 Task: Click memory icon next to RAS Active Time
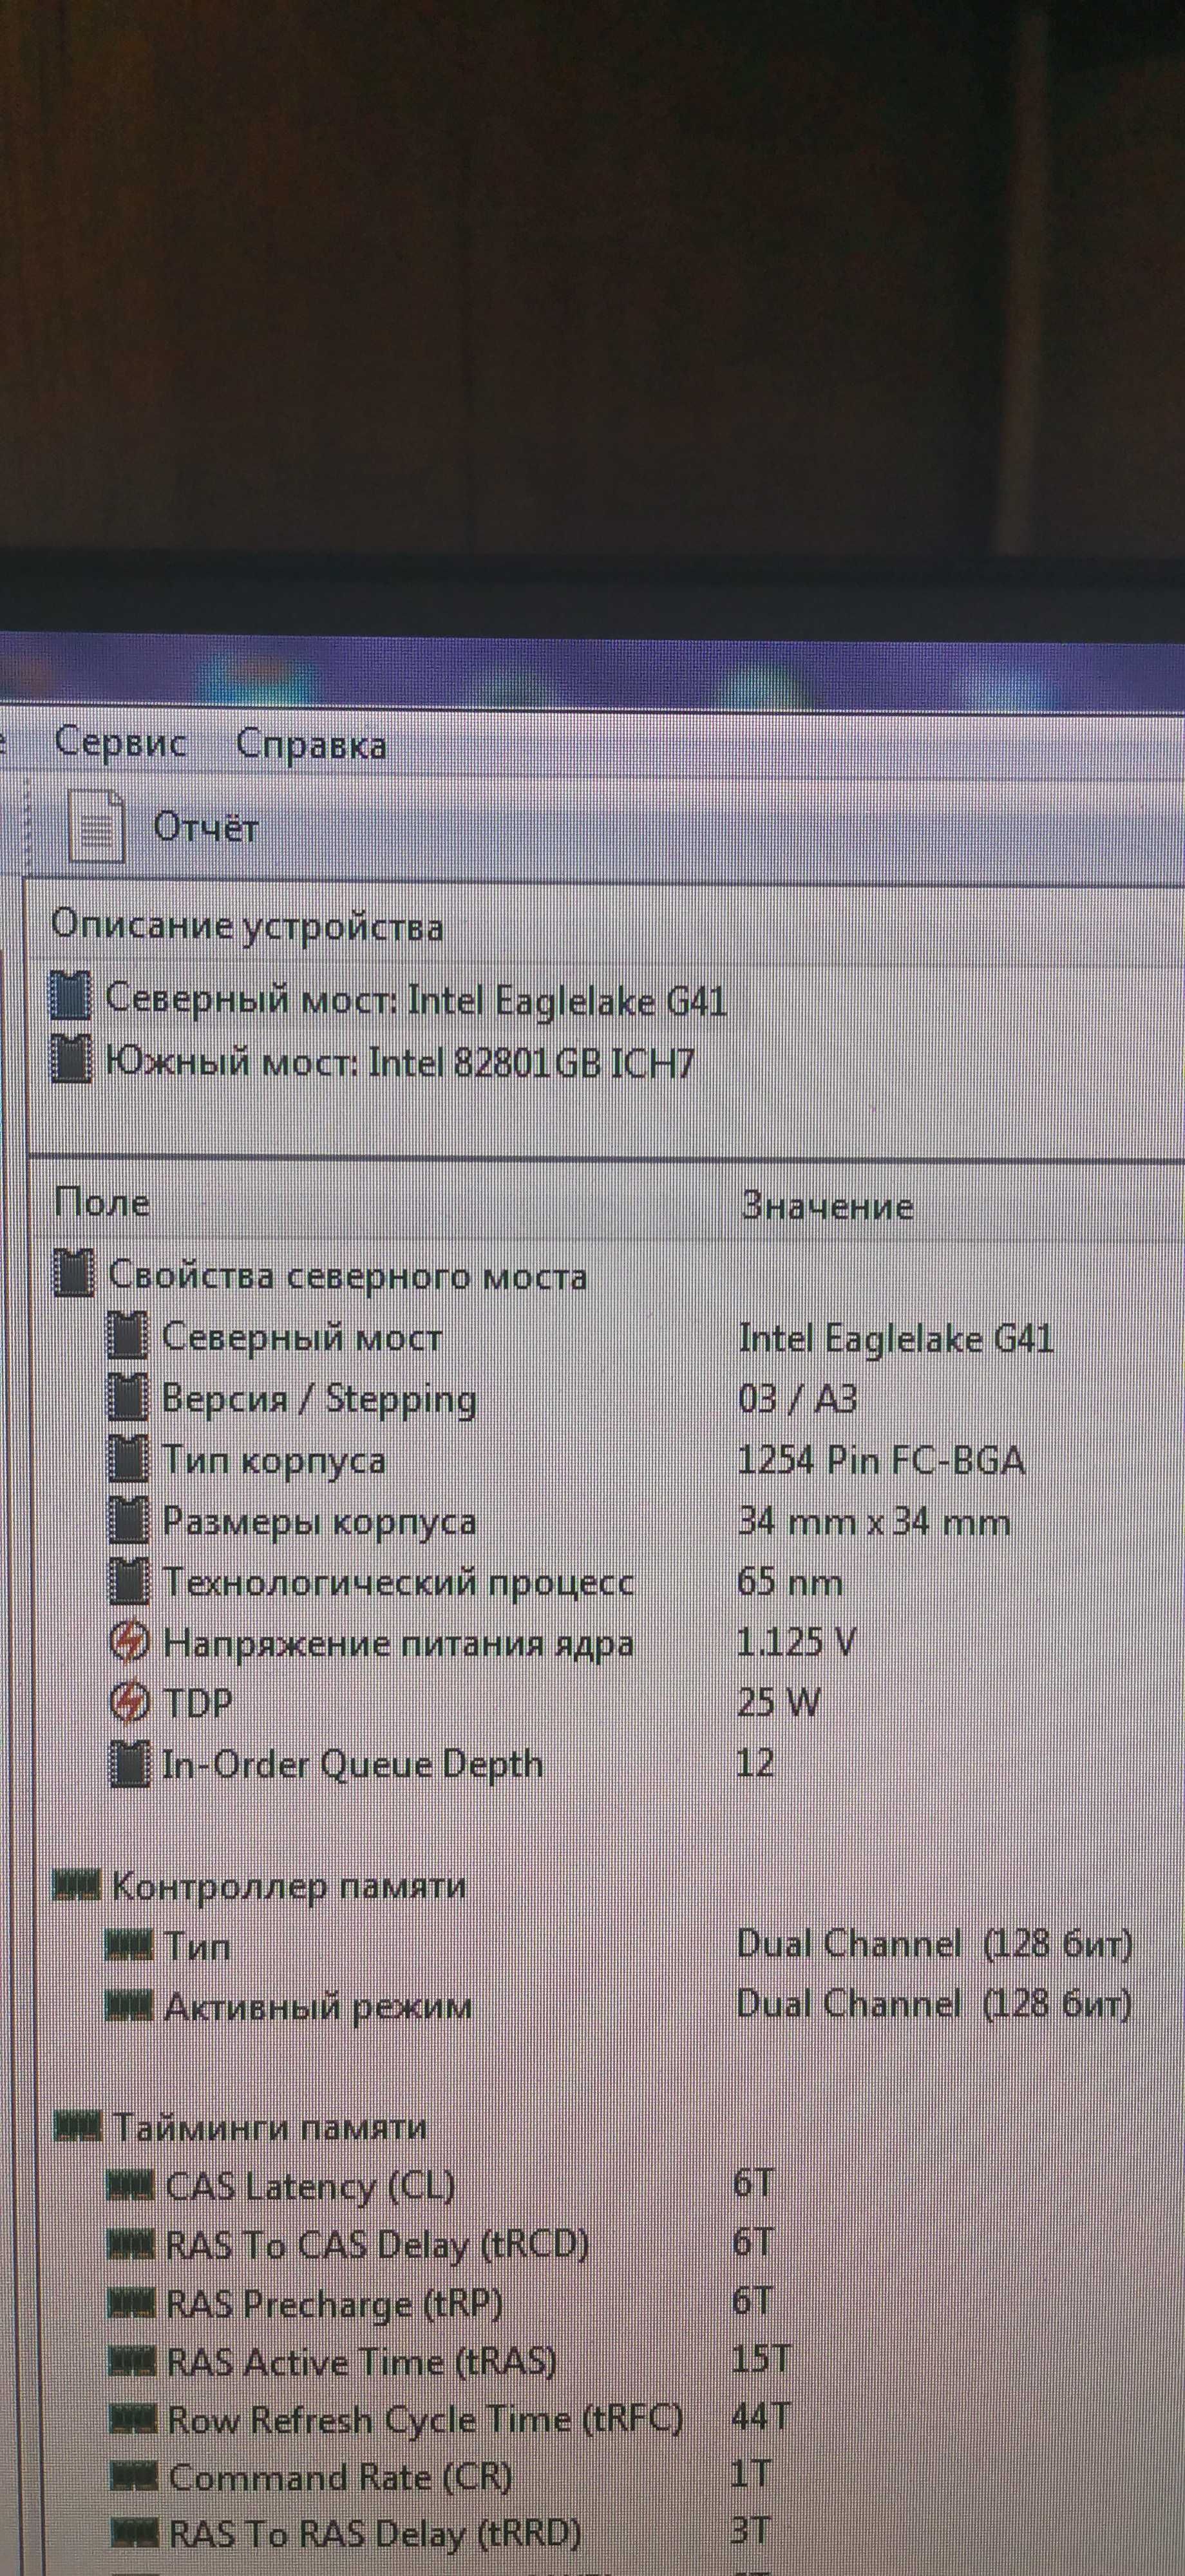[133, 2362]
